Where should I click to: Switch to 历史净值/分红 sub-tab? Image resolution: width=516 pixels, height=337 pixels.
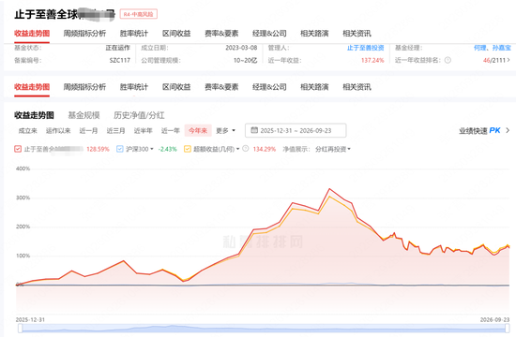pos(139,115)
